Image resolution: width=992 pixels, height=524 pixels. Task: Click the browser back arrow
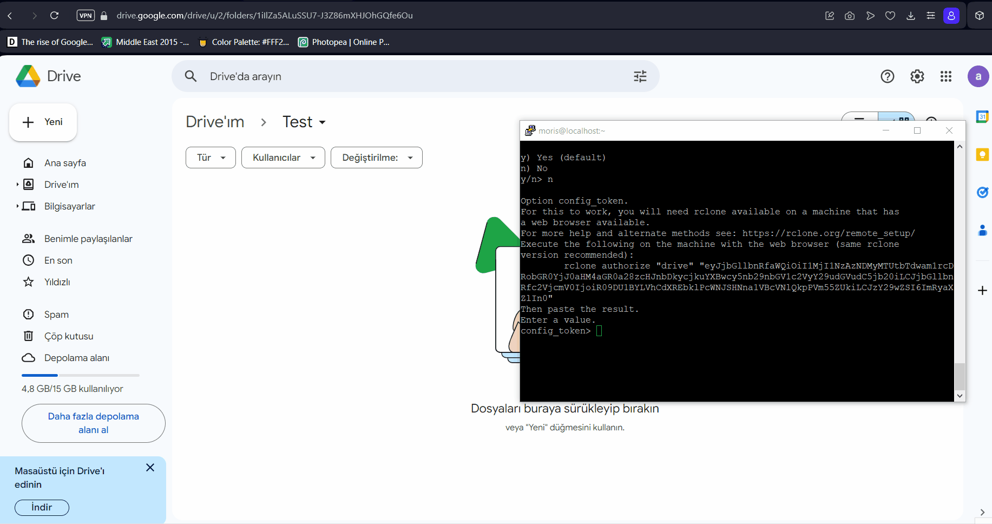click(x=10, y=16)
